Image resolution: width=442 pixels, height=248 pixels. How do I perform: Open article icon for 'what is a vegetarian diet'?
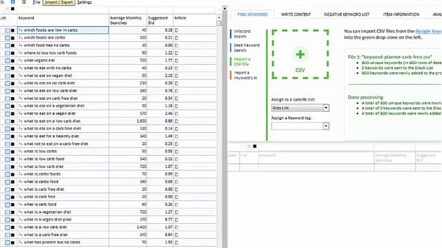(177, 212)
